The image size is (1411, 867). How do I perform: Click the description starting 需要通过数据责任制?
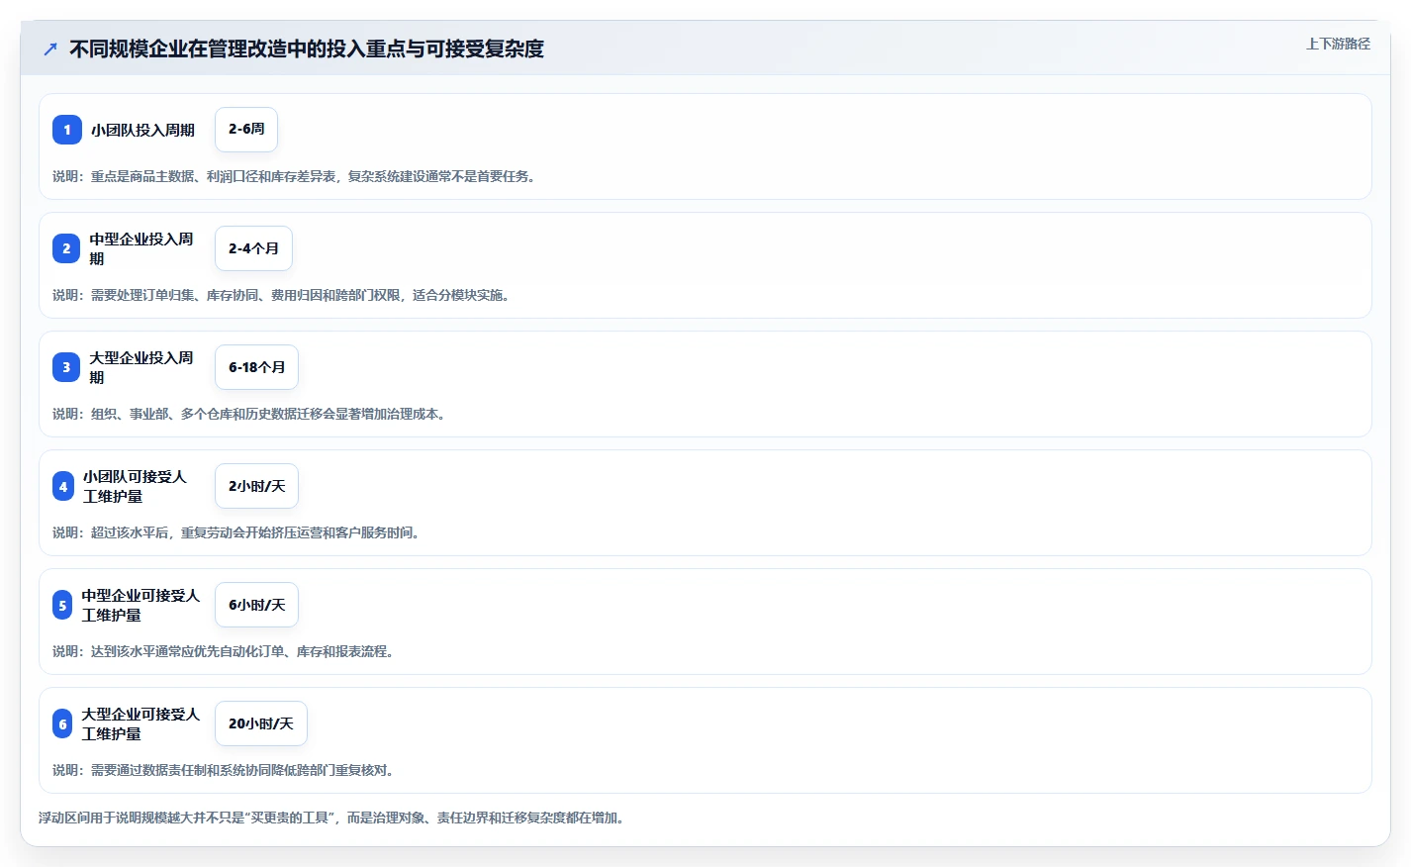point(224,770)
